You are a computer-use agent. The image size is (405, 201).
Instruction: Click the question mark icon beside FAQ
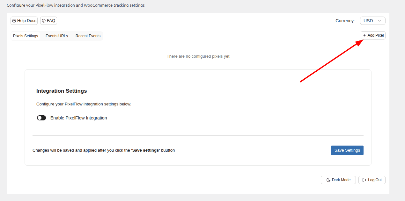44,21
